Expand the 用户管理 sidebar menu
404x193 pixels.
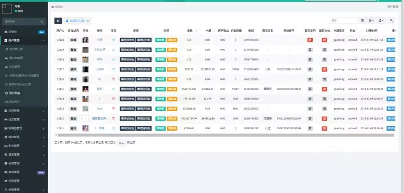pyautogui.click(x=24, y=41)
